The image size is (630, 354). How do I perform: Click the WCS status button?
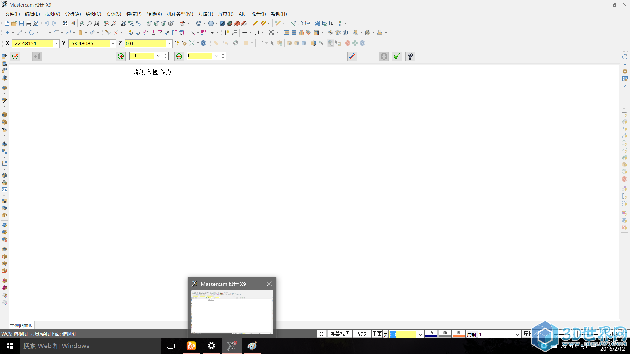click(362, 334)
